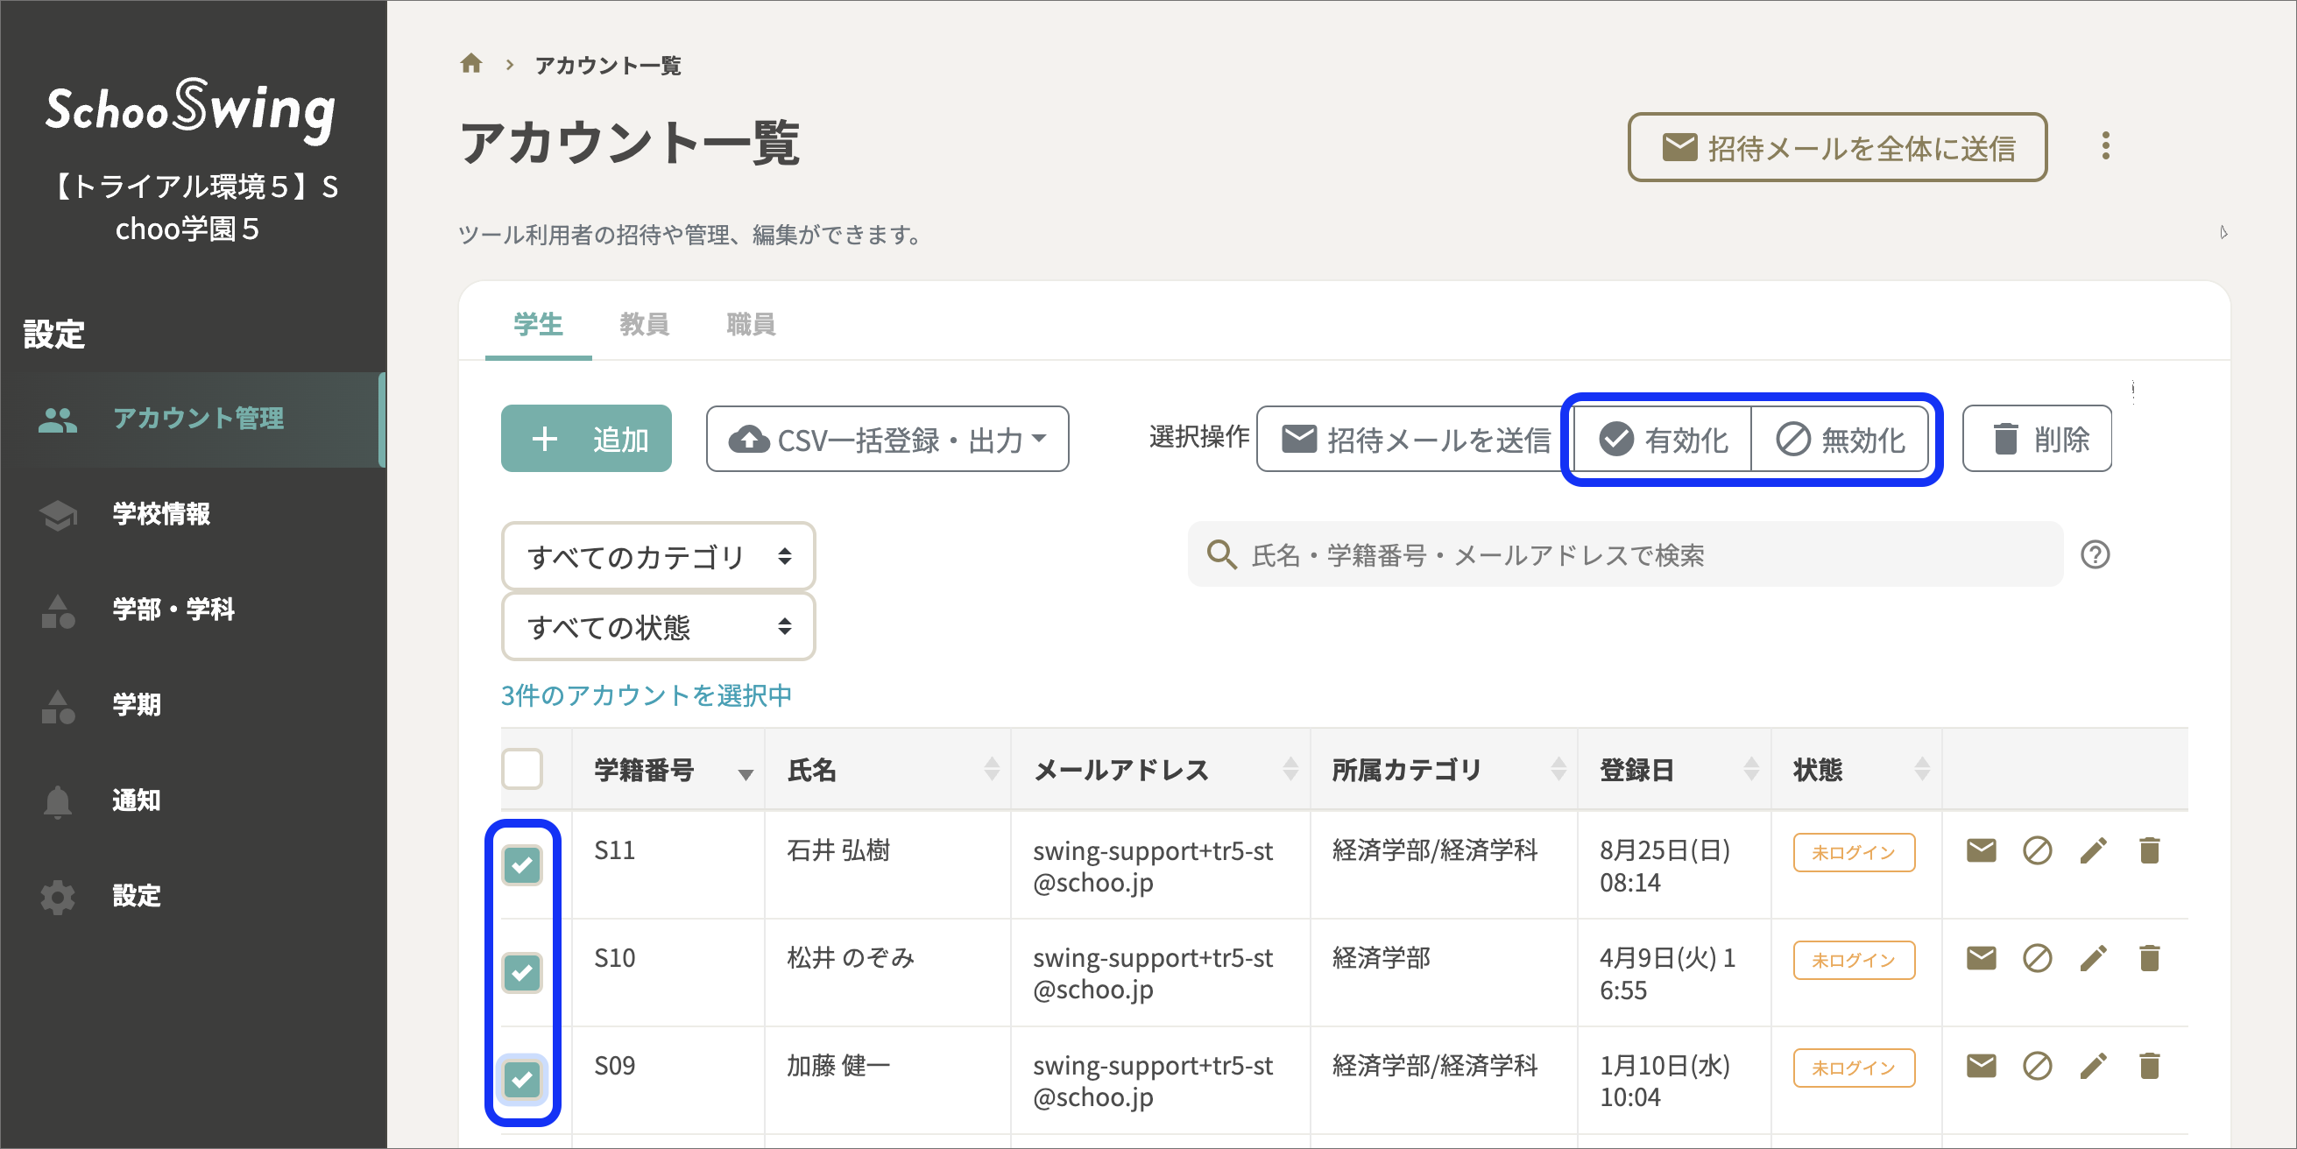Disable 松井 のぞみ using the block icon

click(x=2037, y=958)
